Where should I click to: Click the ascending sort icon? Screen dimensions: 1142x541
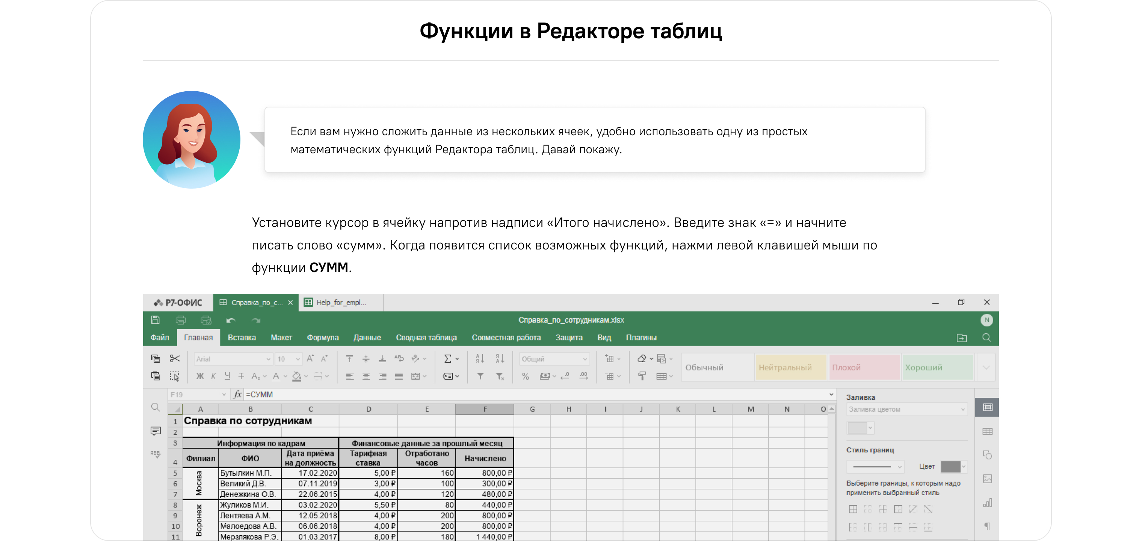point(480,358)
